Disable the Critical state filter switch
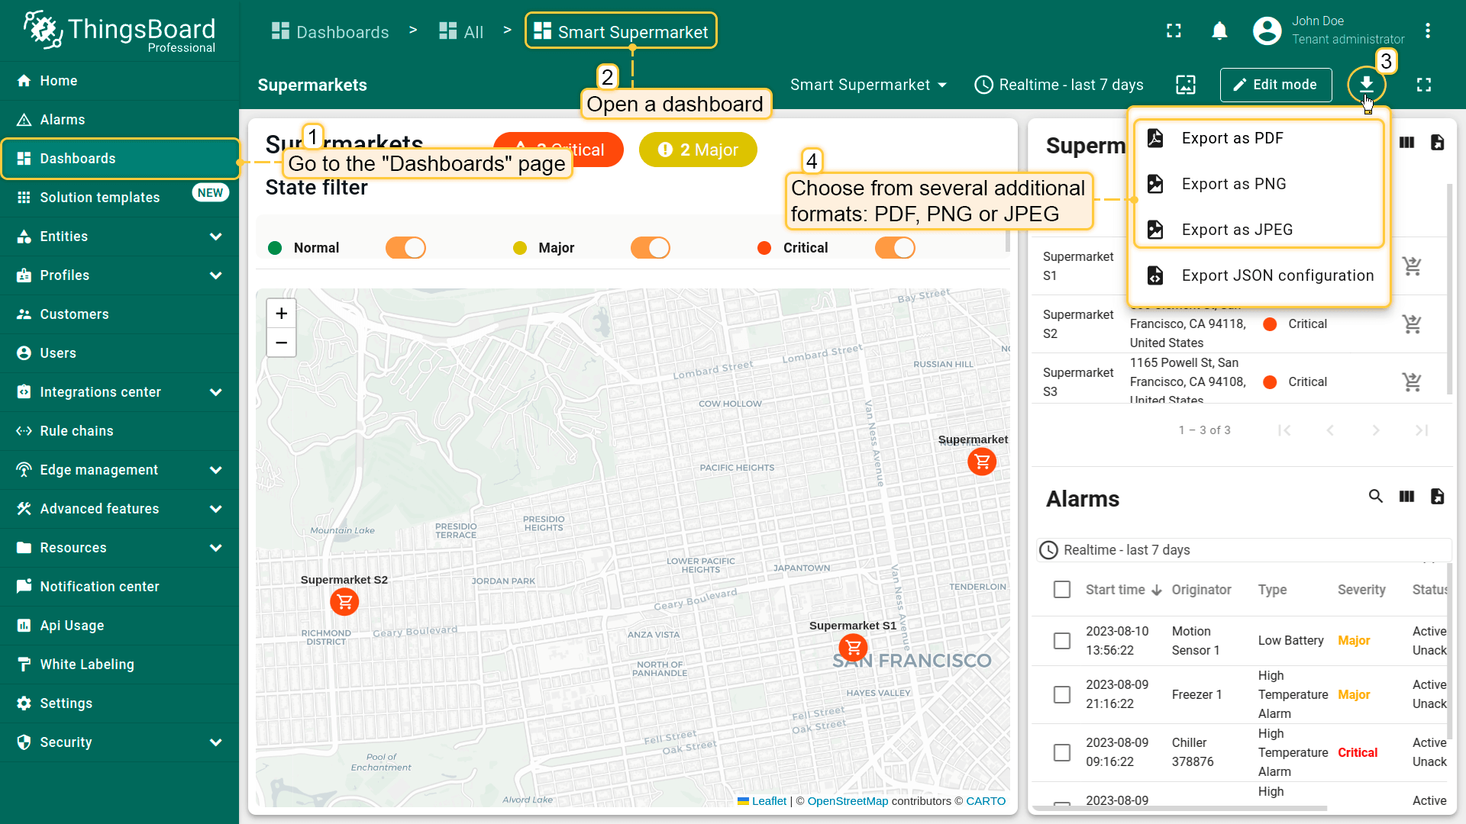Image resolution: width=1466 pixels, height=824 pixels. tap(894, 248)
